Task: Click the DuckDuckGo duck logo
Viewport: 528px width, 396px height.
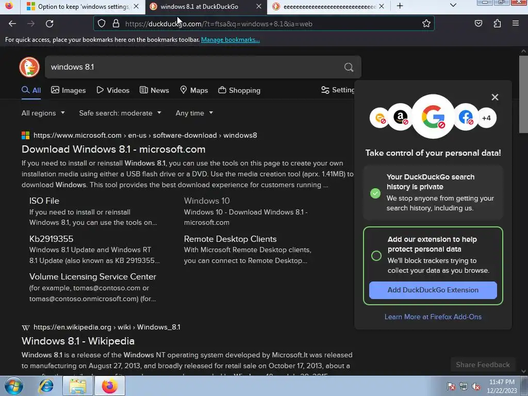Action: point(29,67)
